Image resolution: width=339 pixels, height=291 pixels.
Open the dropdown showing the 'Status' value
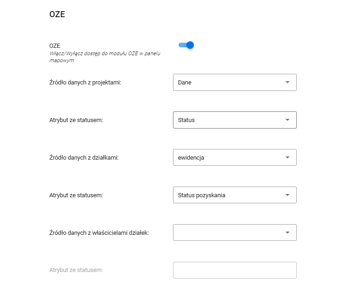pos(227,120)
